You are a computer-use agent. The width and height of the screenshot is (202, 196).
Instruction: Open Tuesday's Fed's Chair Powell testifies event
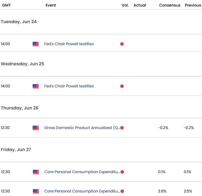[x=69, y=44]
